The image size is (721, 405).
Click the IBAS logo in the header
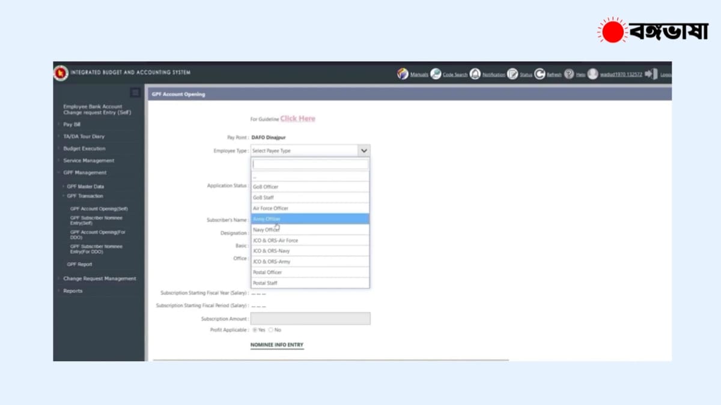[61, 71]
